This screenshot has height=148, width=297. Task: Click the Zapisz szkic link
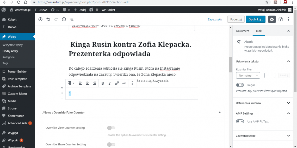[x=215, y=19]
